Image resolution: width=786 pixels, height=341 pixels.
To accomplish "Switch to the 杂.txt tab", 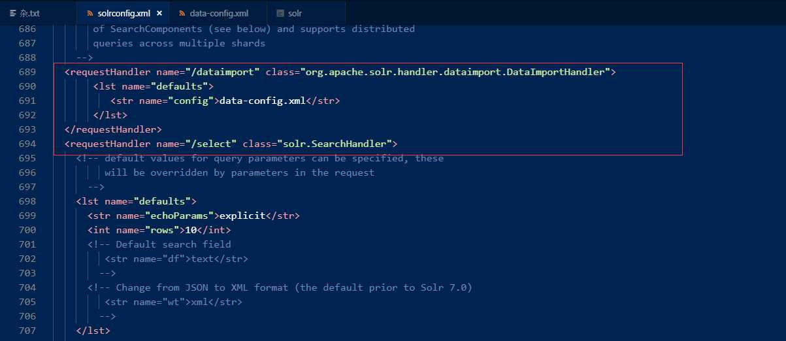I will point(29,13).
